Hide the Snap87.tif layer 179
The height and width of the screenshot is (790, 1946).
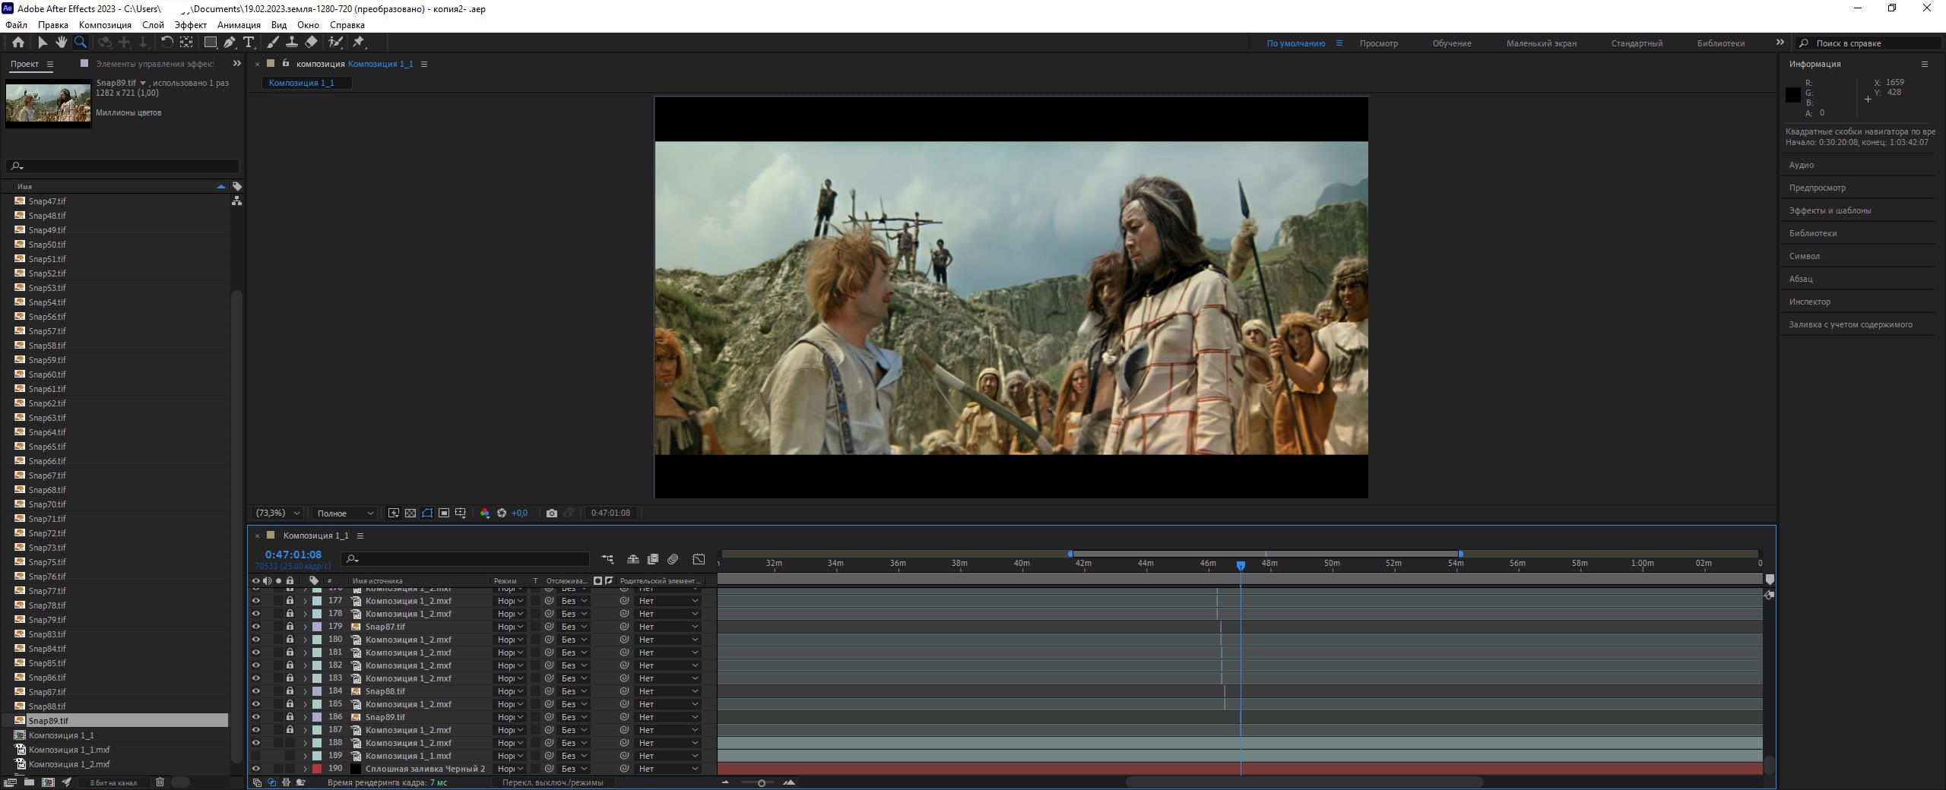[x=256, y=627]
